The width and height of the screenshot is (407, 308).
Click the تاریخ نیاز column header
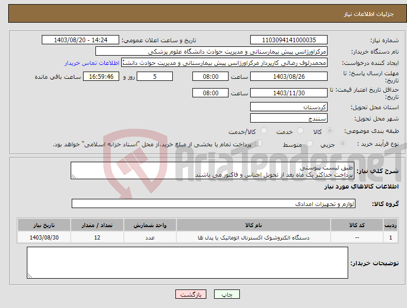(44, 225)
